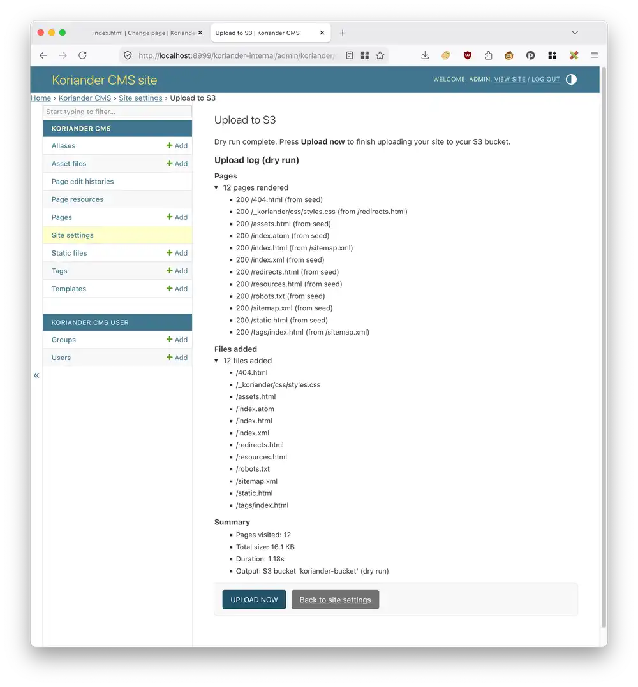Open the list all tabs chevron

[x=575, y=33]
